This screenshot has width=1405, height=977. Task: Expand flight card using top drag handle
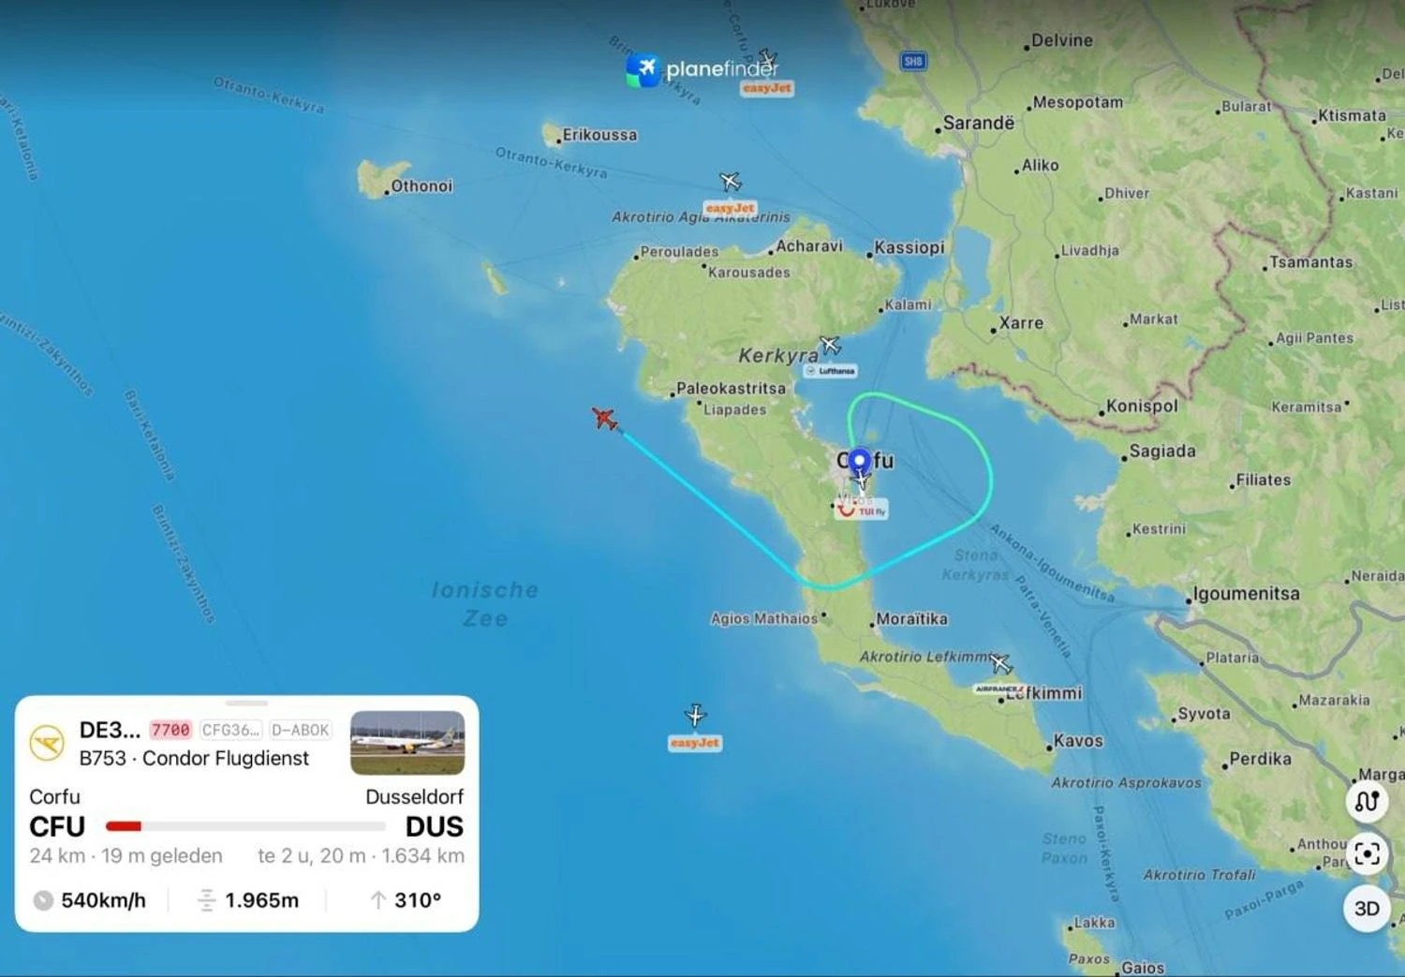[247, 703]
